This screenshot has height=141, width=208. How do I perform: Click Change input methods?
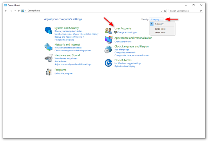(125, 53)
